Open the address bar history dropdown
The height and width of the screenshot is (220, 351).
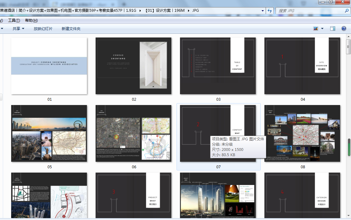click(x=263, y=11)
